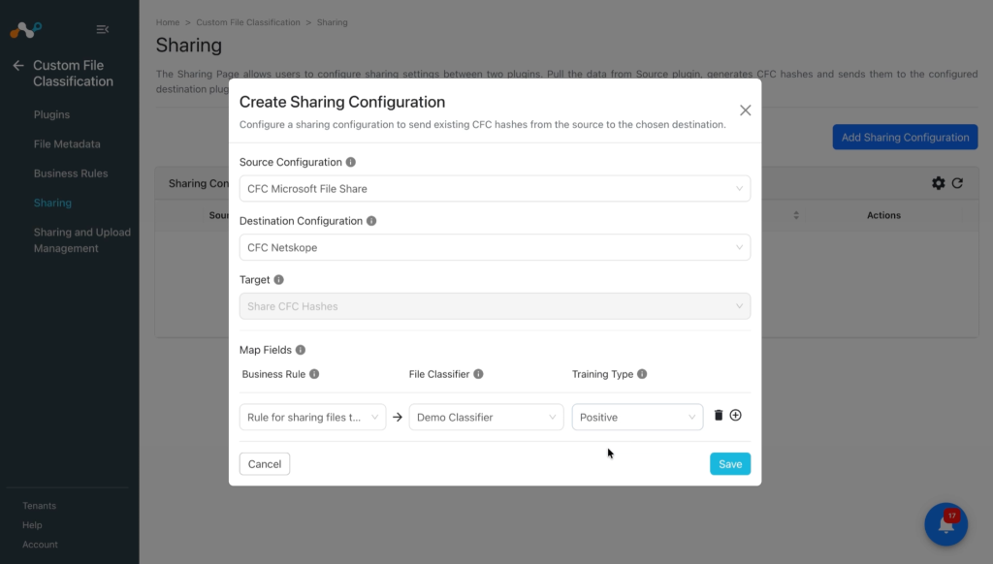Screen dimensions: 993x564
Task: Change the Positive training type dropdown
Action: (637, 417)
